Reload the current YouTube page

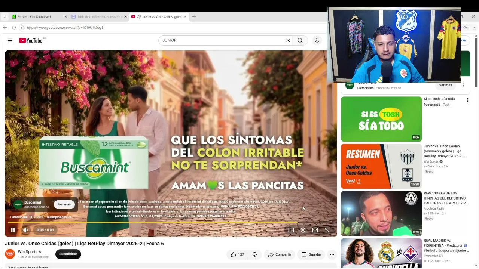click(x=14, y=27)
